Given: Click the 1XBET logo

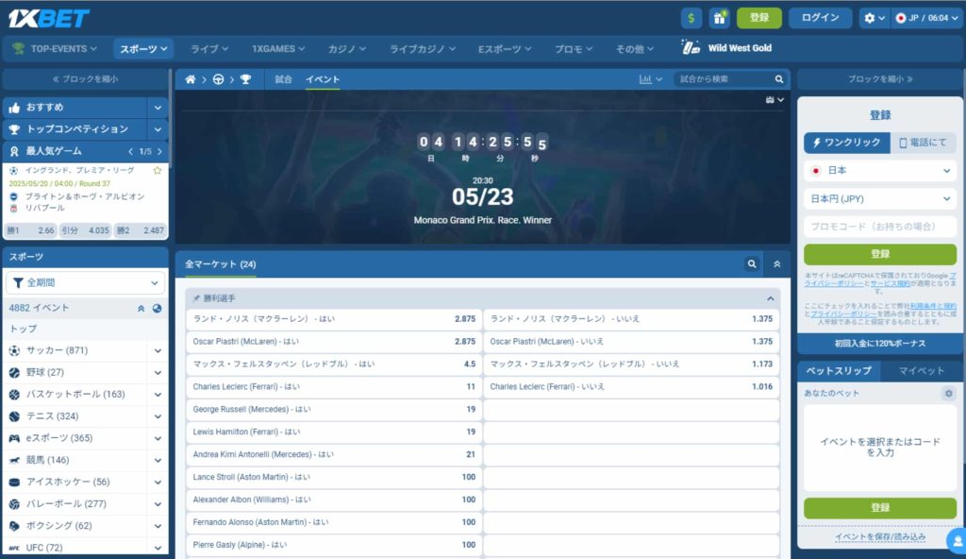Looking at the screenshot, I should tap(49, 19).
